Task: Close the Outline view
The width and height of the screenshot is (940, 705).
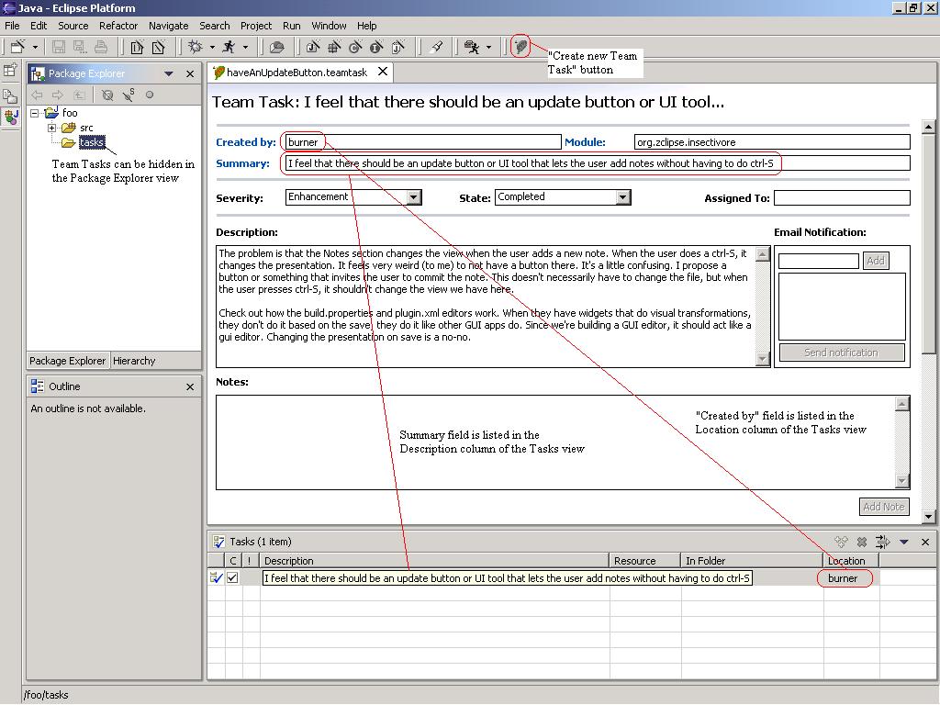Action: 190,386
